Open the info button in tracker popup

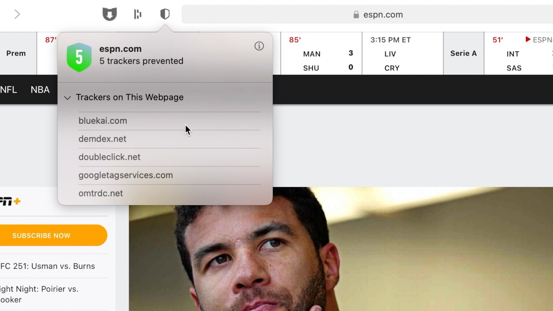point(259,46)
